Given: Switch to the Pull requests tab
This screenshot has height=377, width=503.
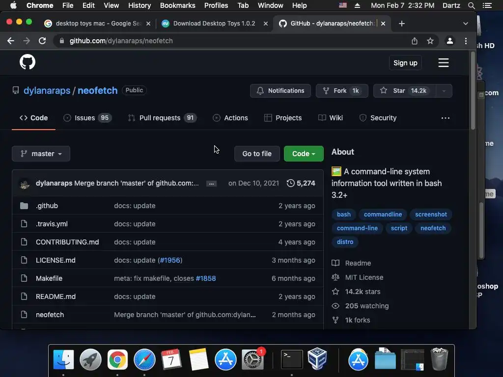Looking at the screenshot, I should [x=162, y=118].
